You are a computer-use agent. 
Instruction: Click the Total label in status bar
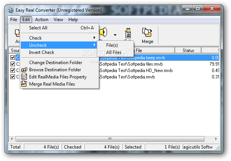click(16, 147)
